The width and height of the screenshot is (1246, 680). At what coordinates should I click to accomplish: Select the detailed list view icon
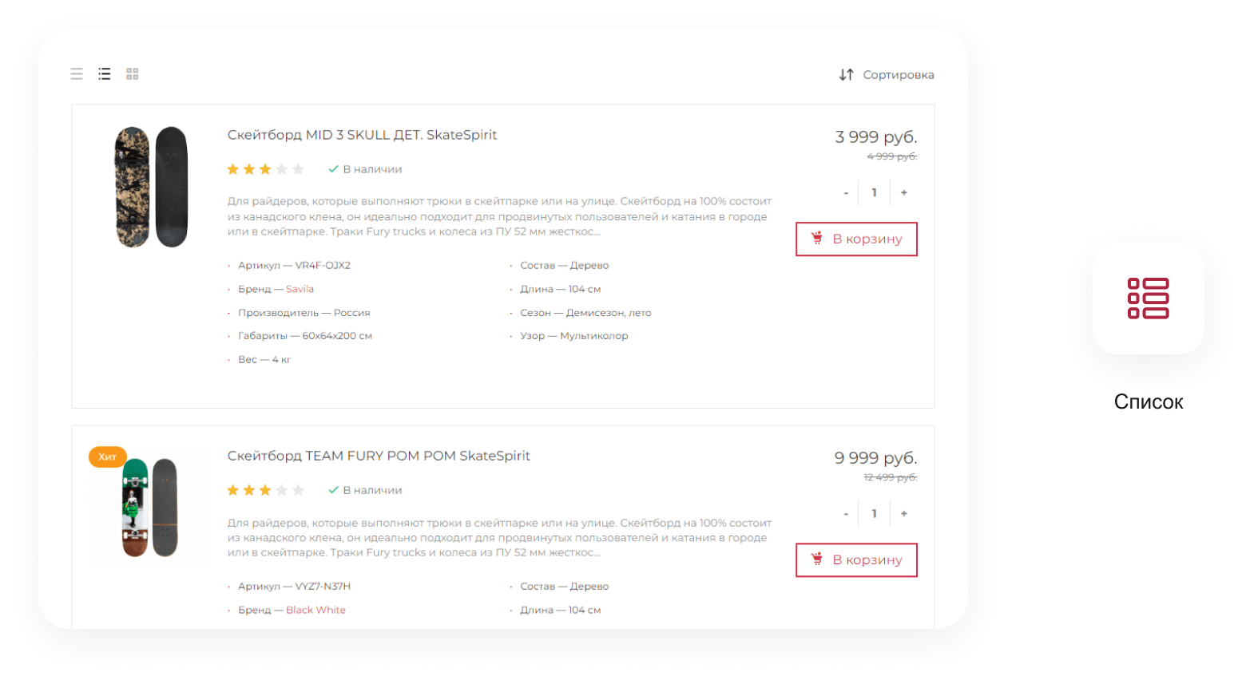[x=105, y=74]
